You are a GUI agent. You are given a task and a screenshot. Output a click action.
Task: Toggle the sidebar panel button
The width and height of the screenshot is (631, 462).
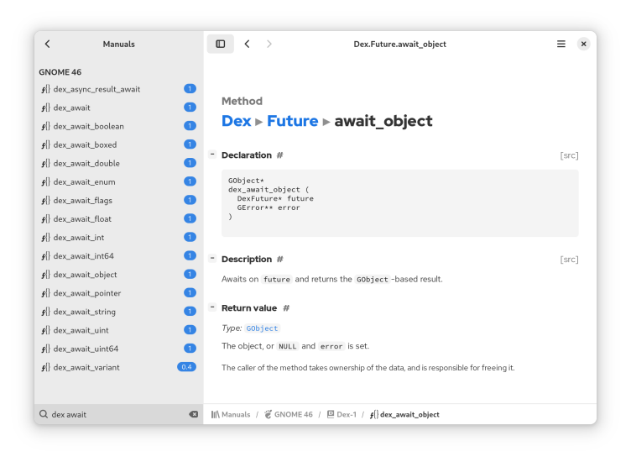[x=221, y=44]
